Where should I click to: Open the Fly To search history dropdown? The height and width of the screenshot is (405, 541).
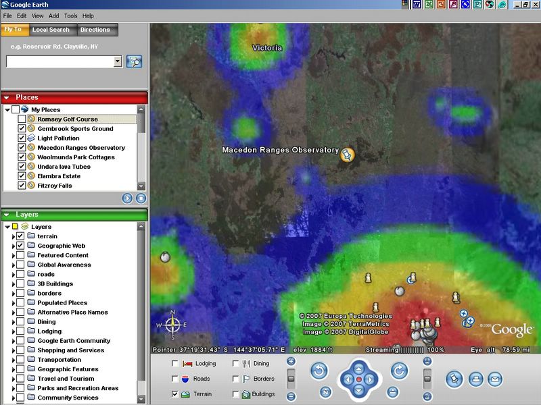118,61
